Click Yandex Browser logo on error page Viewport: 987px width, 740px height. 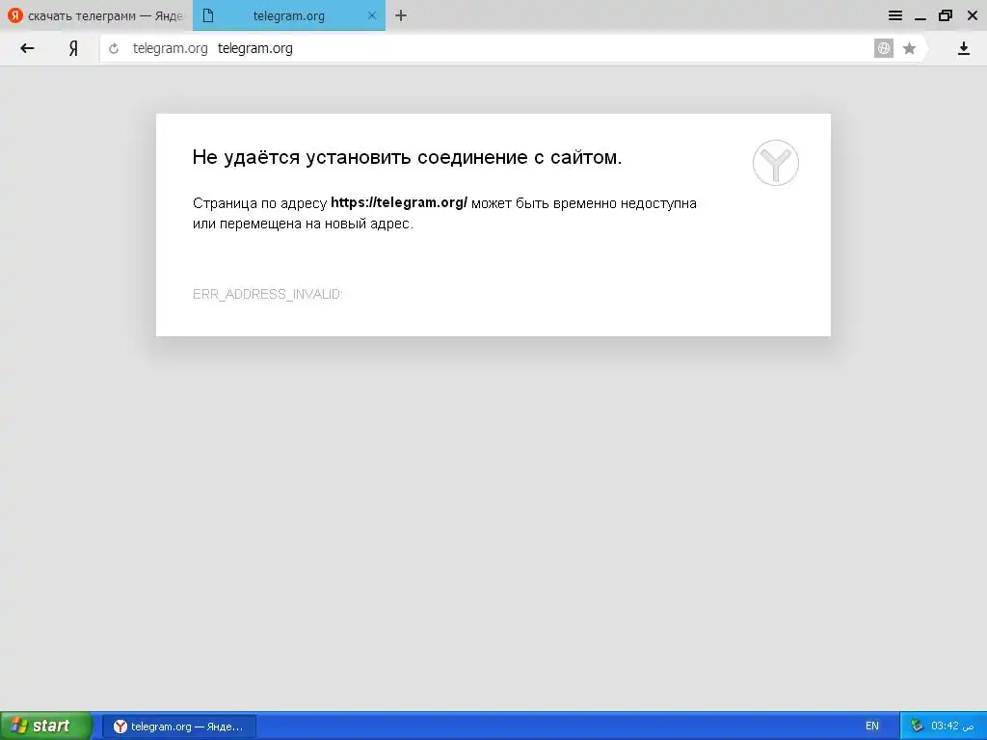click(776, 163)
